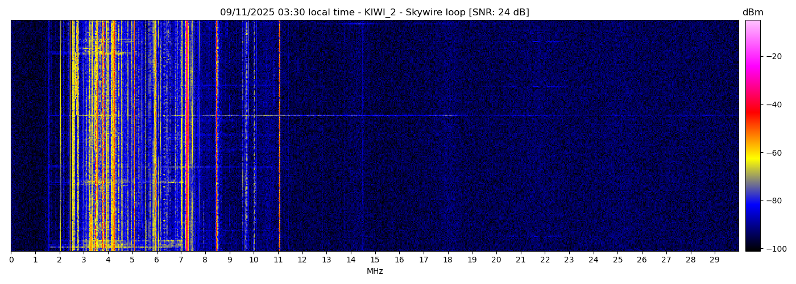The width and height of the screenshot is (796, 284).
Task: Click the signal cluster just below 10 MHz
Action: [x=246, y=136]
